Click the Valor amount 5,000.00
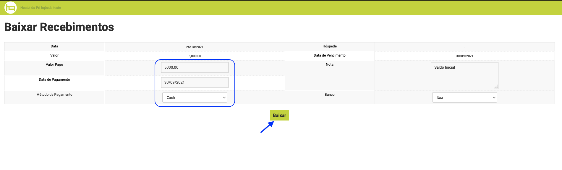 tap(195, 56)
